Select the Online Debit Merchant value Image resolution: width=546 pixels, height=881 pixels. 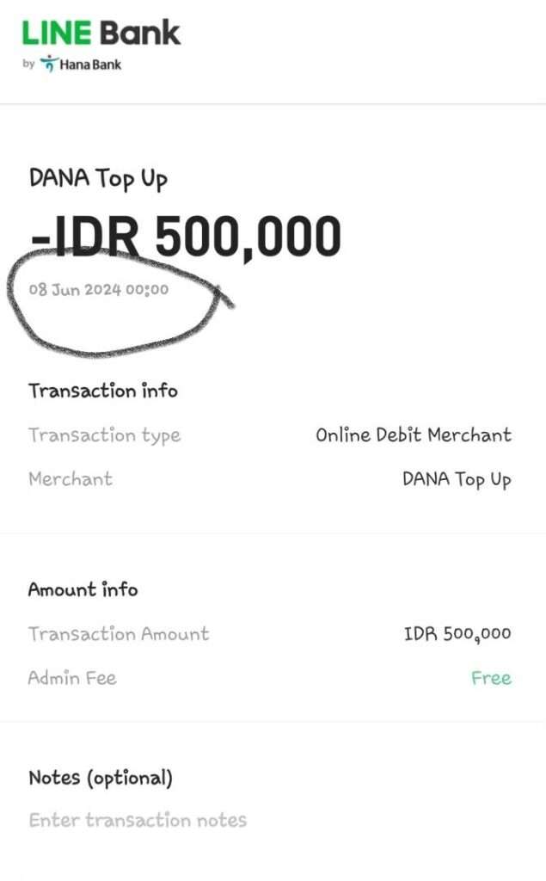[414, 435]
